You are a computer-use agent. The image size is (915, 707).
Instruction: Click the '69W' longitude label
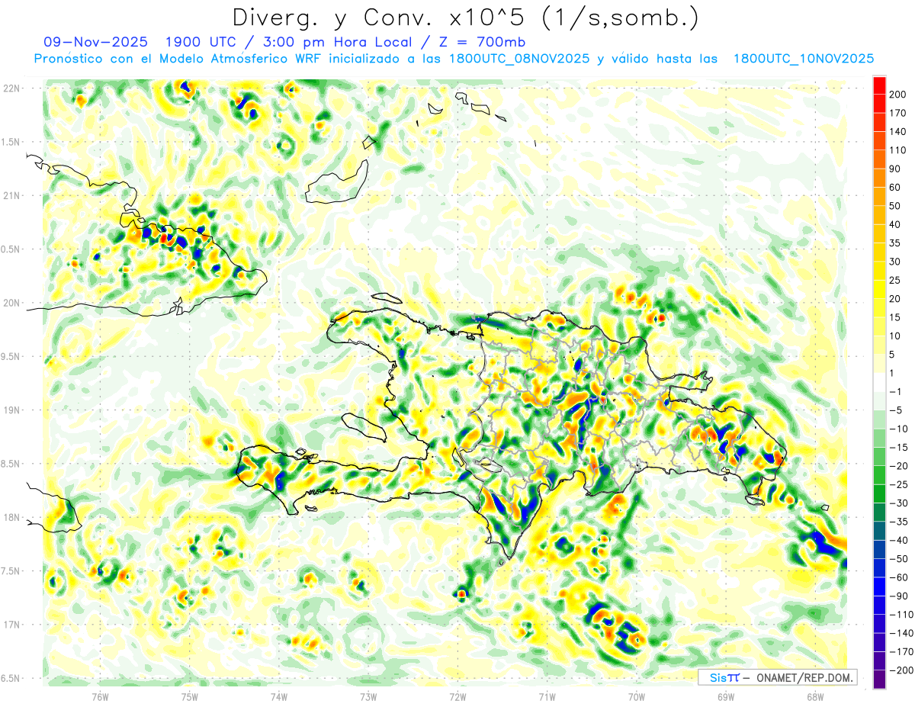click(x=726, y=696)
